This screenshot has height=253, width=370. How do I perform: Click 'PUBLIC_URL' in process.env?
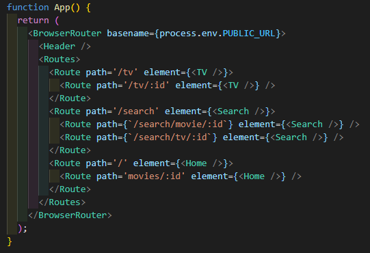point(249,34)
